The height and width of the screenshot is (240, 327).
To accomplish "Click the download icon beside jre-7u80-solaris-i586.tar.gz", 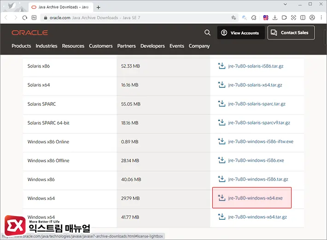I will coord(222,66).
